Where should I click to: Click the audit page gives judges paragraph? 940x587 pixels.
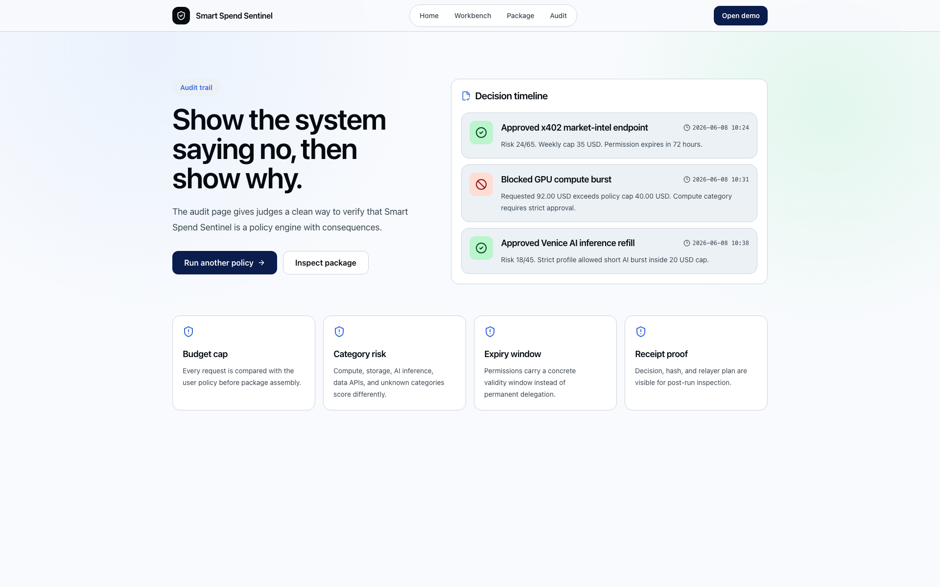[x=290, y=220]
